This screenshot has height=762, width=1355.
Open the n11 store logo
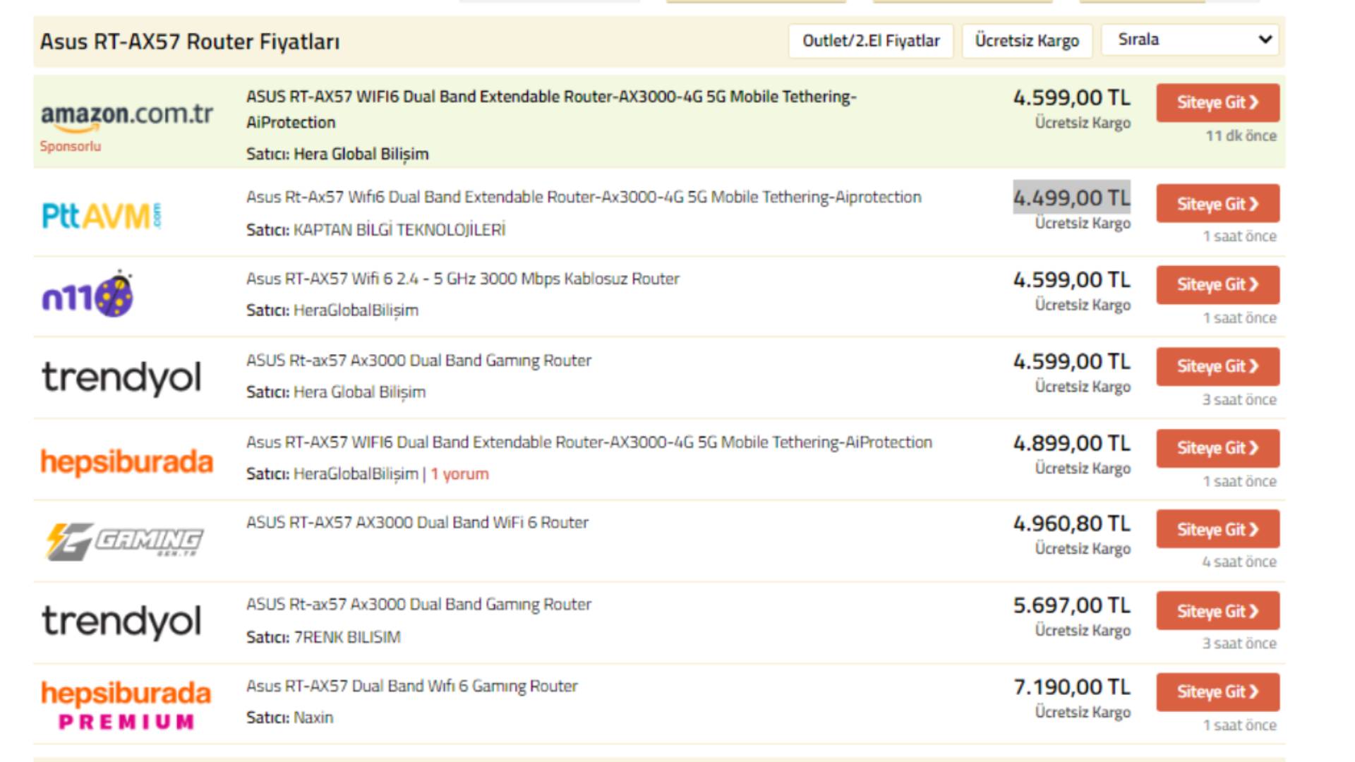click(88, 294)
